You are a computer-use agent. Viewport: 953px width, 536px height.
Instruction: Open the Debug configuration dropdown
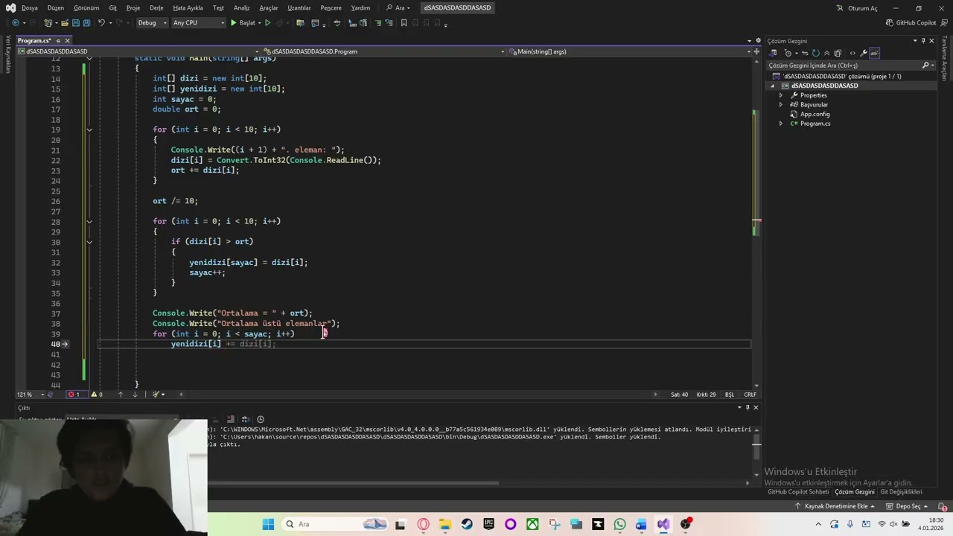pyautogui.click(x=151, y=23)
